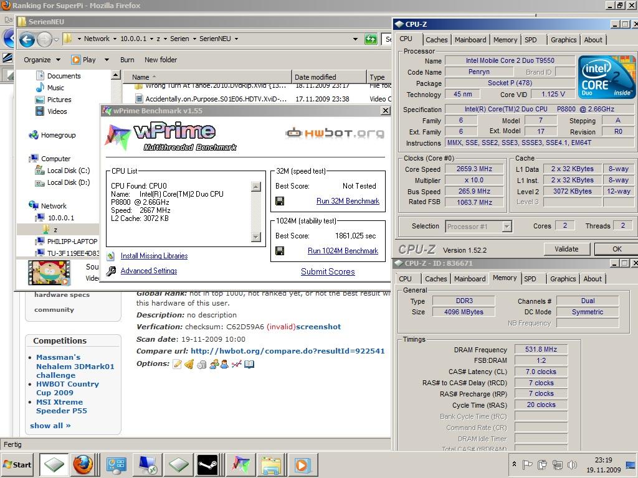Open Control Panel taskbar icon
This screenshot has height=478, width=638.
click(x=117, y=464)
